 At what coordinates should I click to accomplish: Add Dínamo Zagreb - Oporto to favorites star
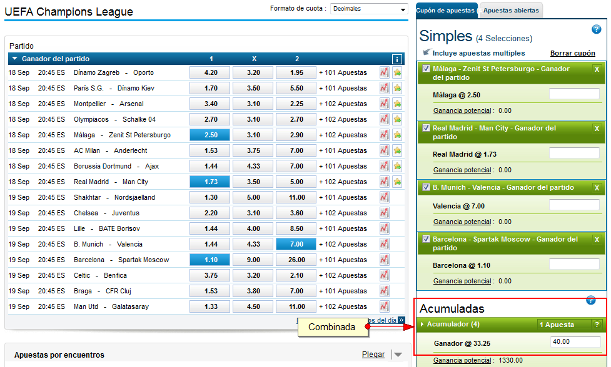397,72
